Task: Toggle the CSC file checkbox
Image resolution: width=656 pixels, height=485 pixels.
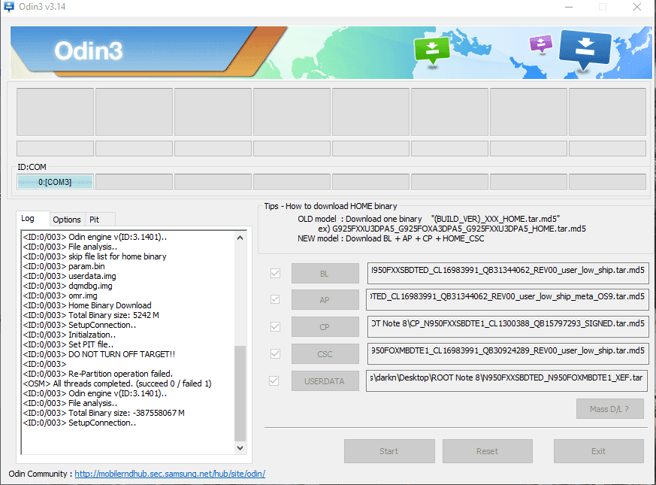Action: [275, 354]
